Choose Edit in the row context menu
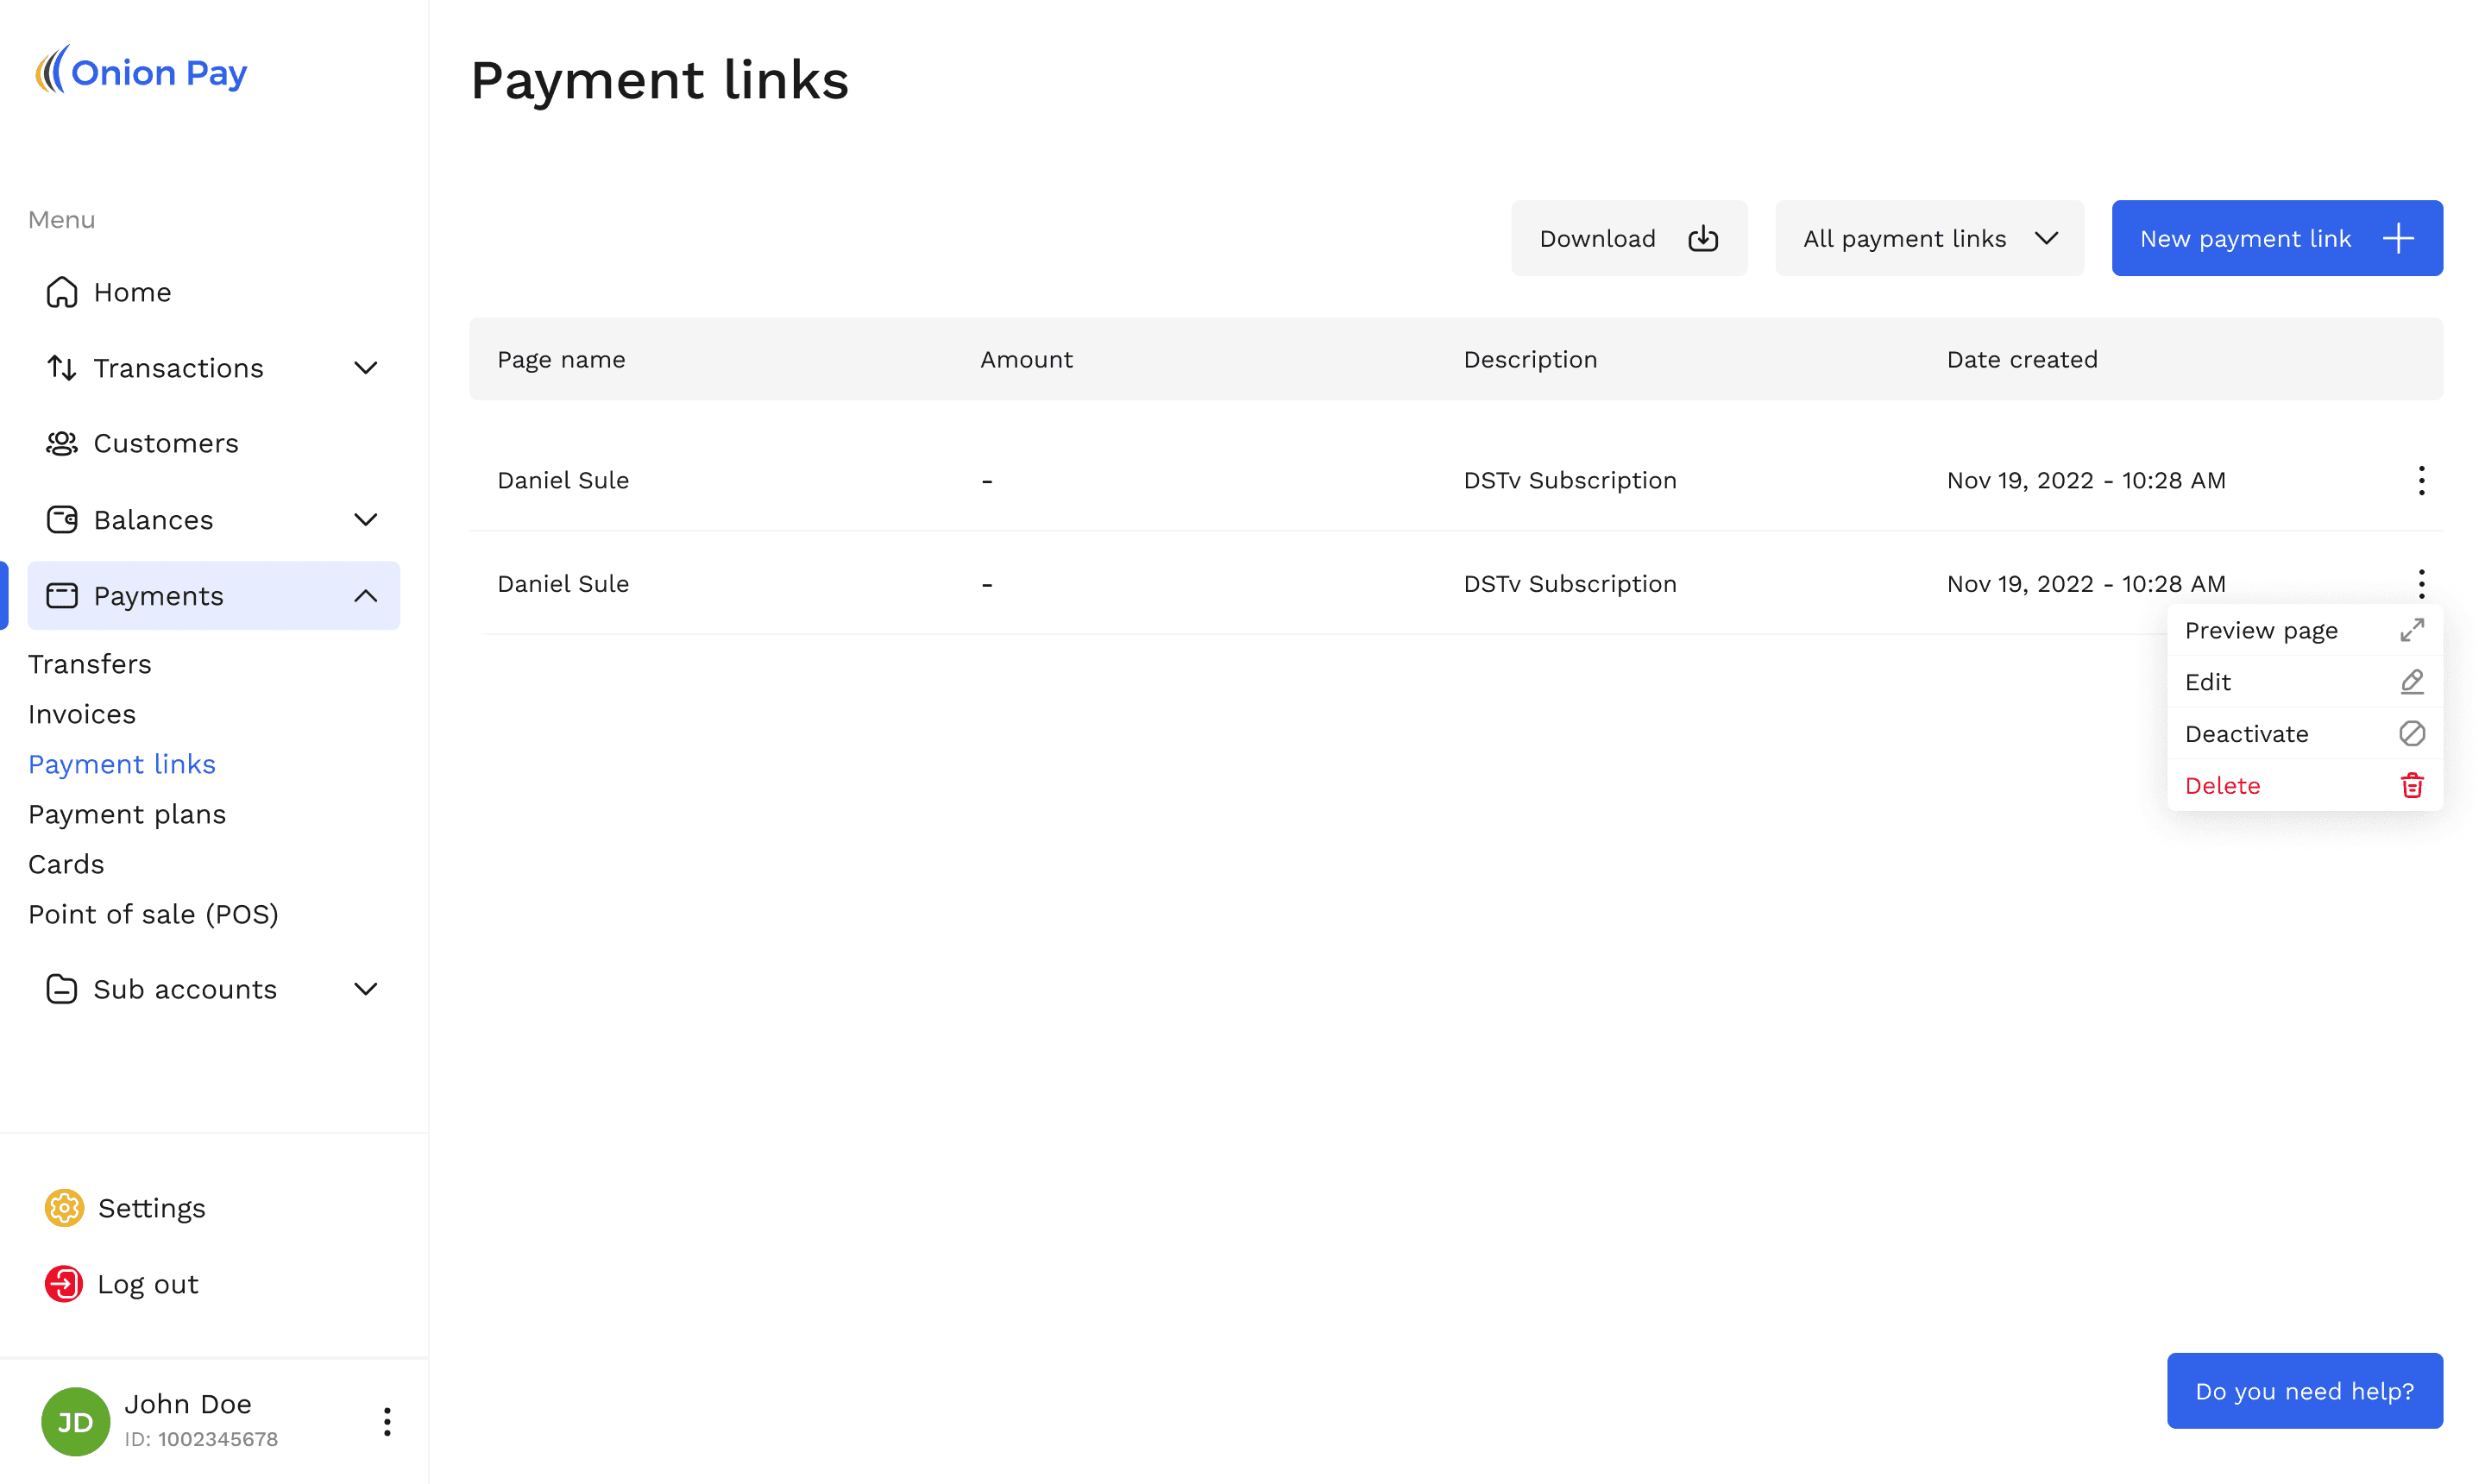Image resolution: width=2485 pixels, height=1484 pixels. coord(2304,682)
